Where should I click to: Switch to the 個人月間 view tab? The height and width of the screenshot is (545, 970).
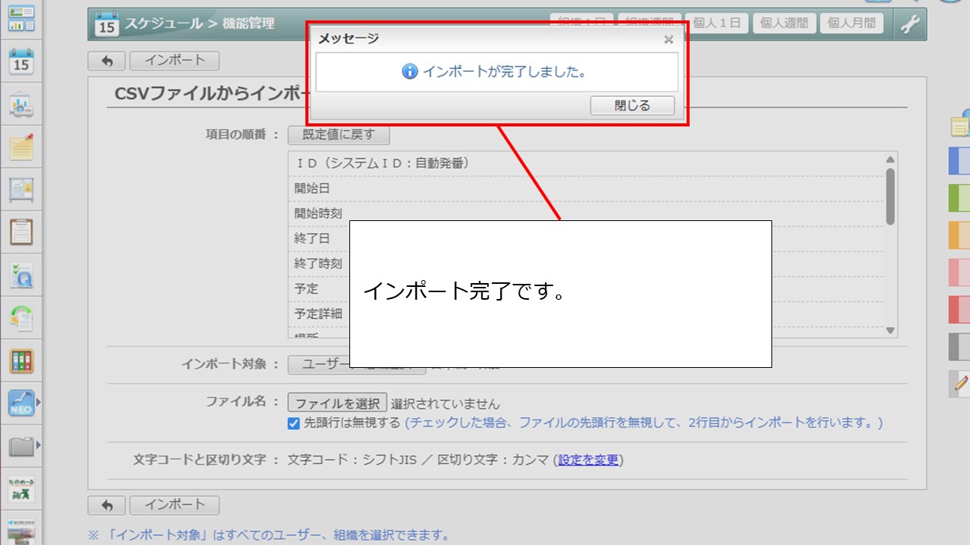pos(852,23)
